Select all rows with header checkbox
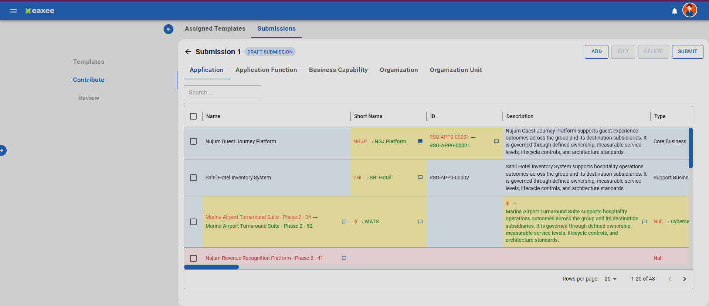The width and height of the screenshot is (709, 306). pyautogui.click(x=193, y=116)
